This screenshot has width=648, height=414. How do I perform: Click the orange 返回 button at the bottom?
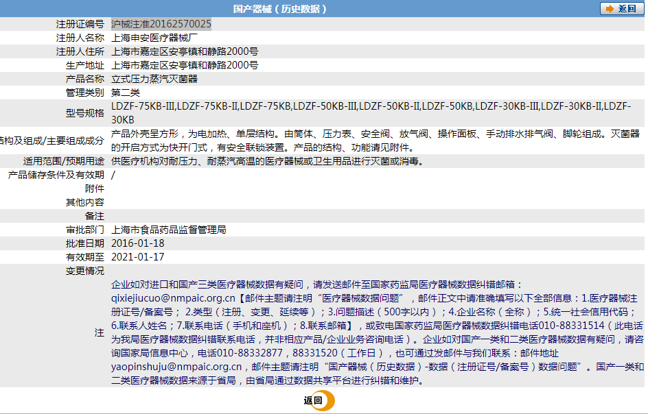(319, 400)
